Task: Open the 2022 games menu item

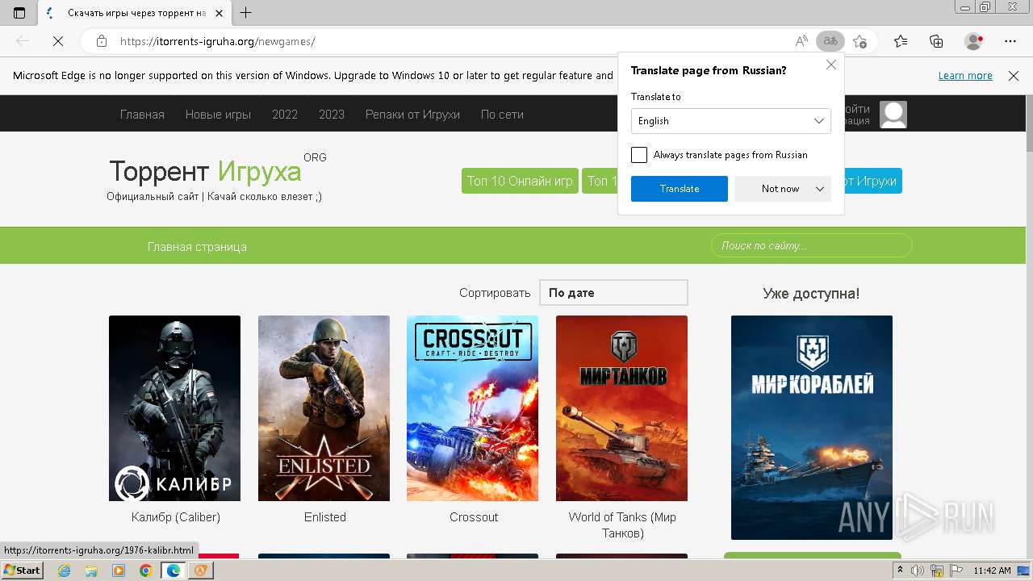Action: pyautogui.click(x=285, y=115)
